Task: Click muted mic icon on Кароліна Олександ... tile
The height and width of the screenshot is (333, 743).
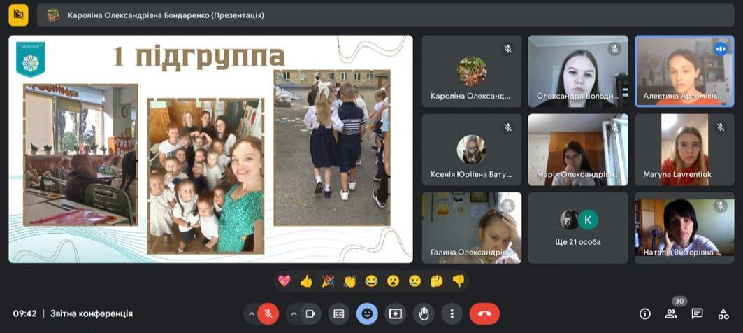Action: [508, 49]
